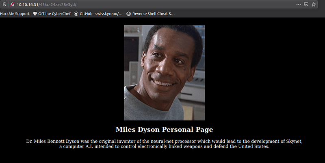
Task: Open the page actions three-dot menu
Action: [x=299, y=4]
